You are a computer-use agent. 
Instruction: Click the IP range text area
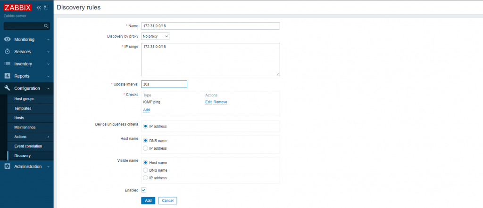(210, 59)
